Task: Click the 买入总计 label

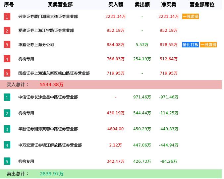Action: point(18,85)
